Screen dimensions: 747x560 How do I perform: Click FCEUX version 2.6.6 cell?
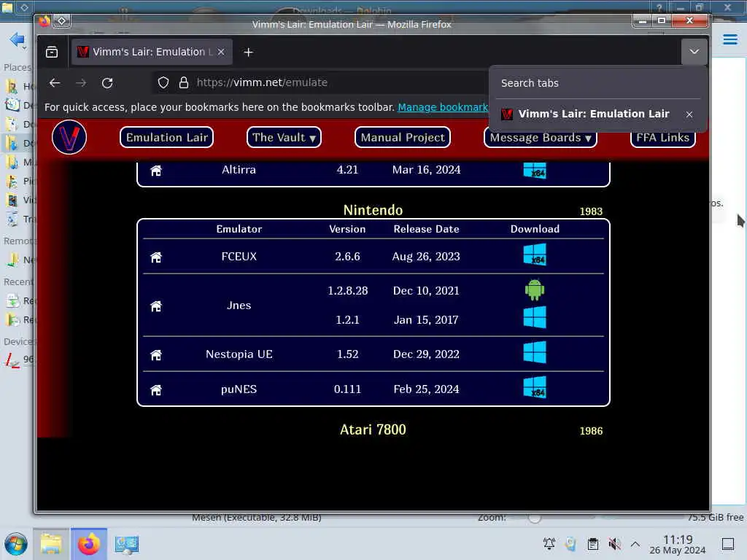click(347, 257)
